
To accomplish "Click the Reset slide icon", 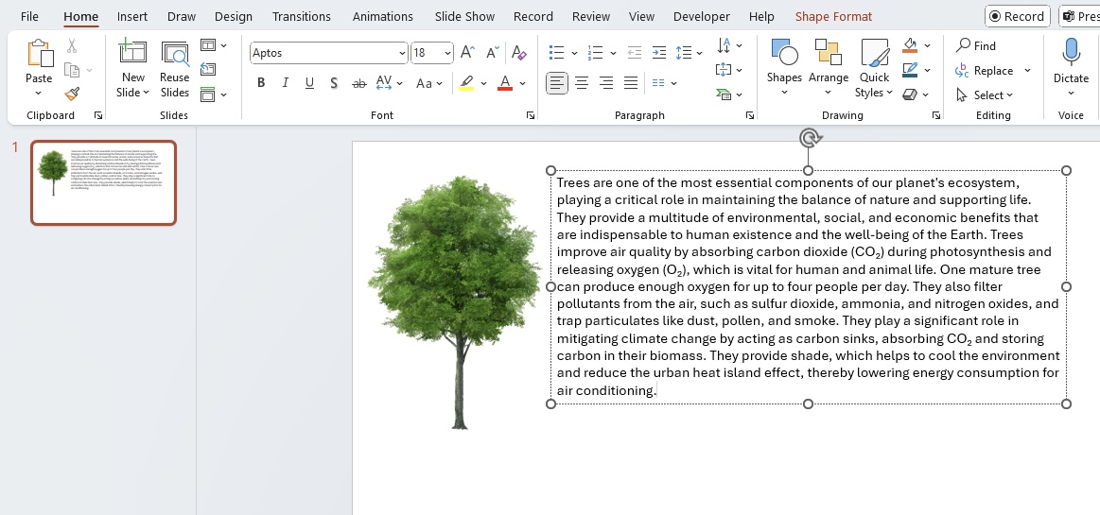I will (208, 69).
